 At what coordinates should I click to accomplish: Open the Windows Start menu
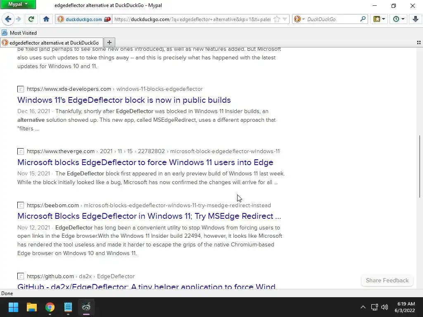13,307
